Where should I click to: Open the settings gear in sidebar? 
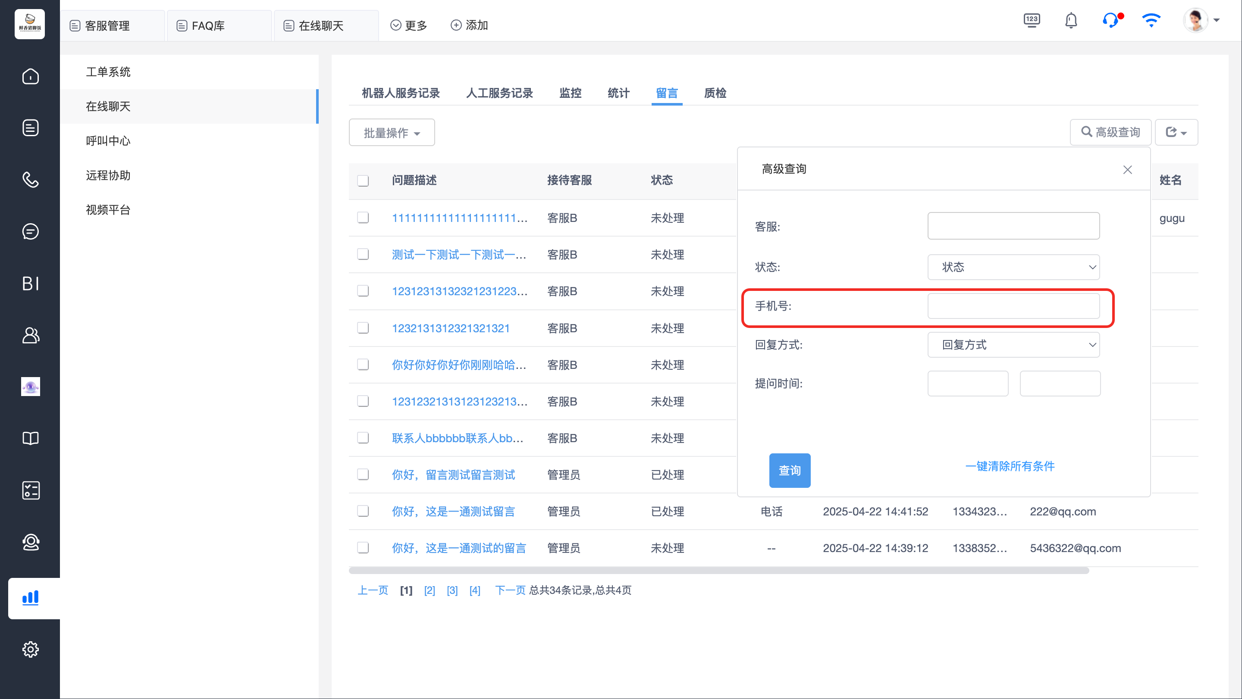click(x=30, y=649)
